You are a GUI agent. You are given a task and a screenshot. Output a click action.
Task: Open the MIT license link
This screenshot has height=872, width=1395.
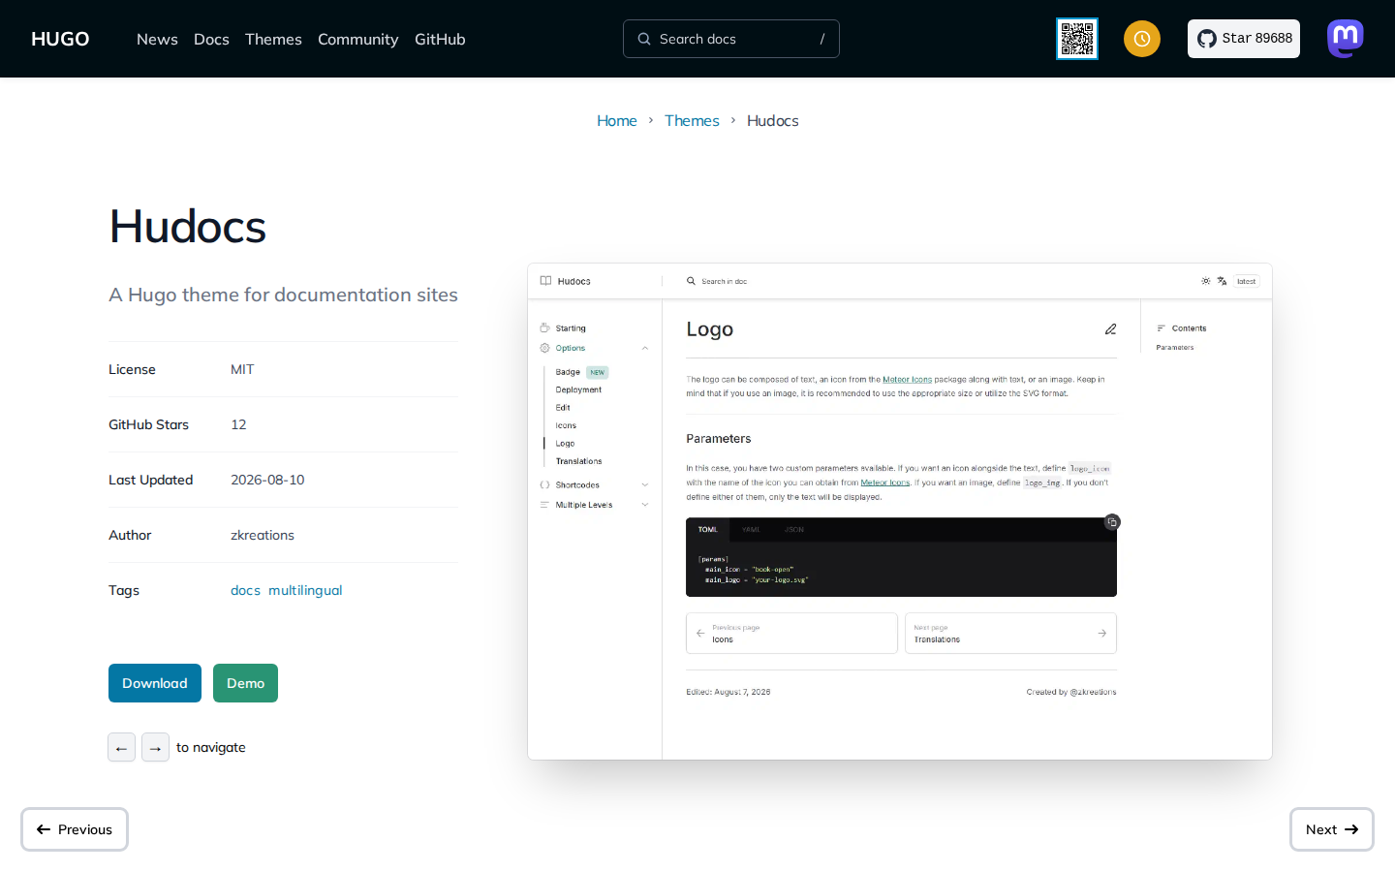pyautogui.click(x=242, y=369)
